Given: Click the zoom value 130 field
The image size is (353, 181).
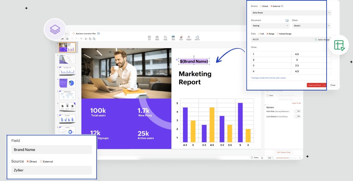Looking at the screenshot, I should pos(270,158).
